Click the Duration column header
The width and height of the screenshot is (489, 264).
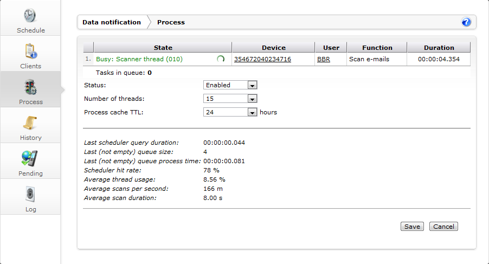click(439, 48)
